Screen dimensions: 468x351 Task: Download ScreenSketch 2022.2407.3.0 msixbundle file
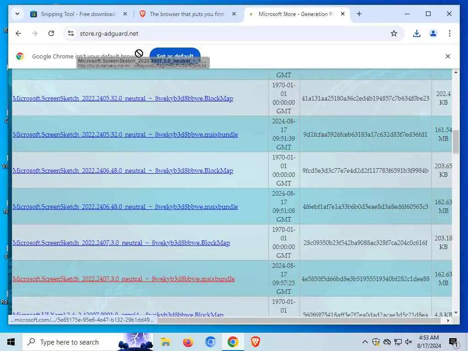click(124, 279)
